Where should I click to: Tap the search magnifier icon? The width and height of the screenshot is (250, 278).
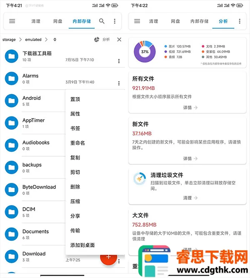(102, 21)
